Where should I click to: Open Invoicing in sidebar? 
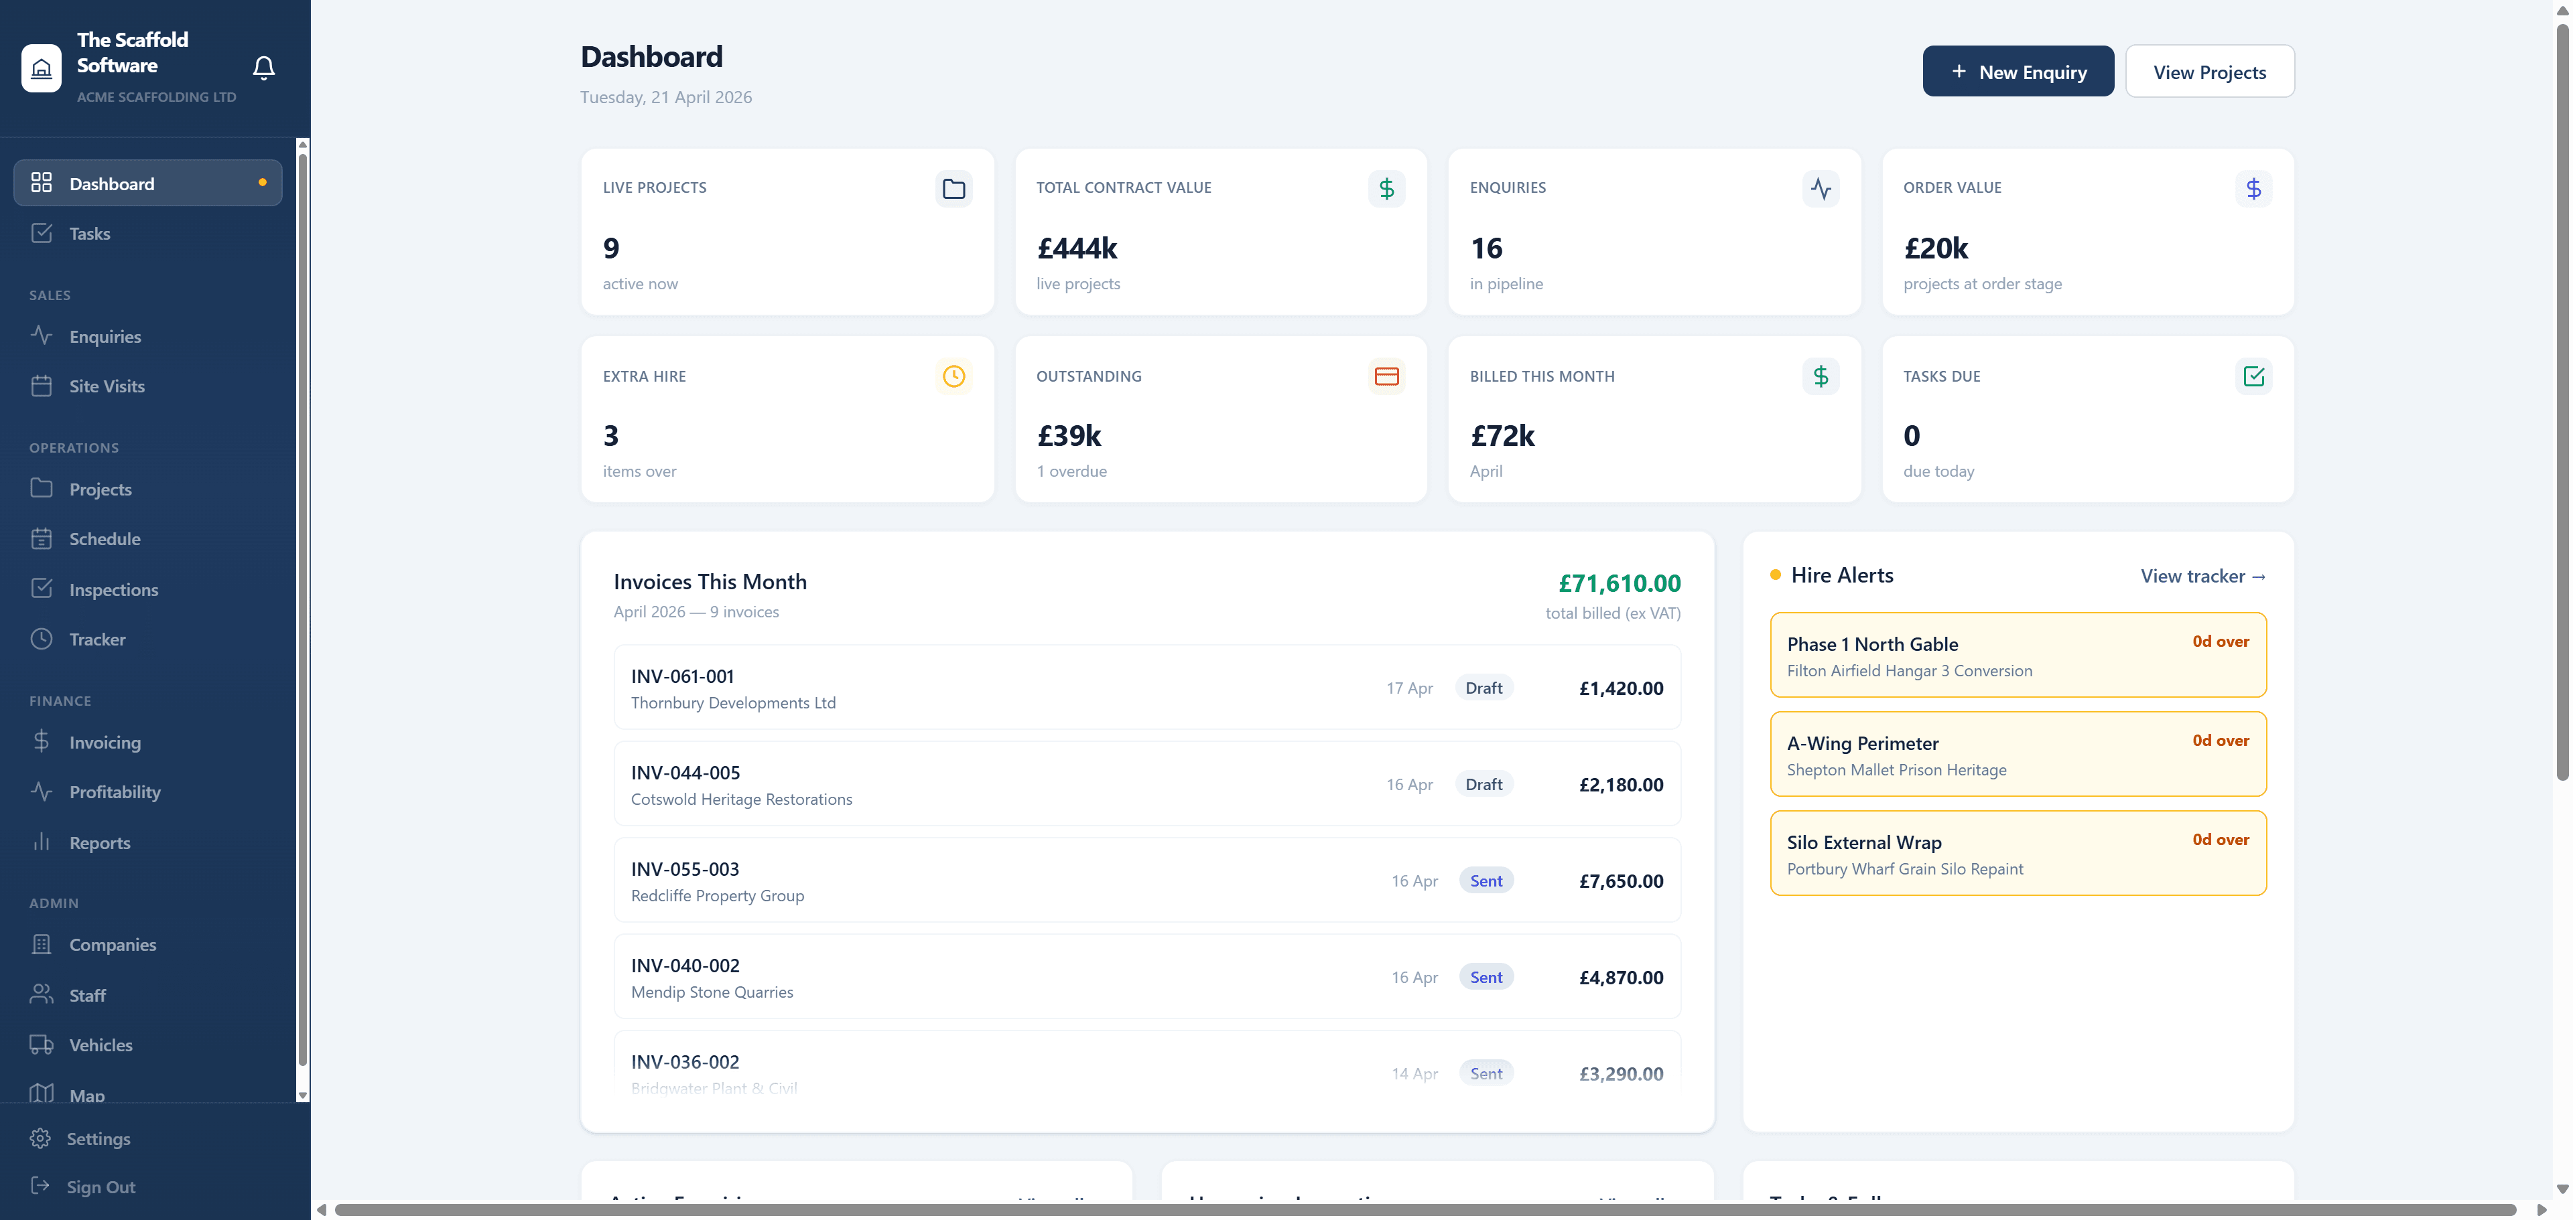point(148,743)
